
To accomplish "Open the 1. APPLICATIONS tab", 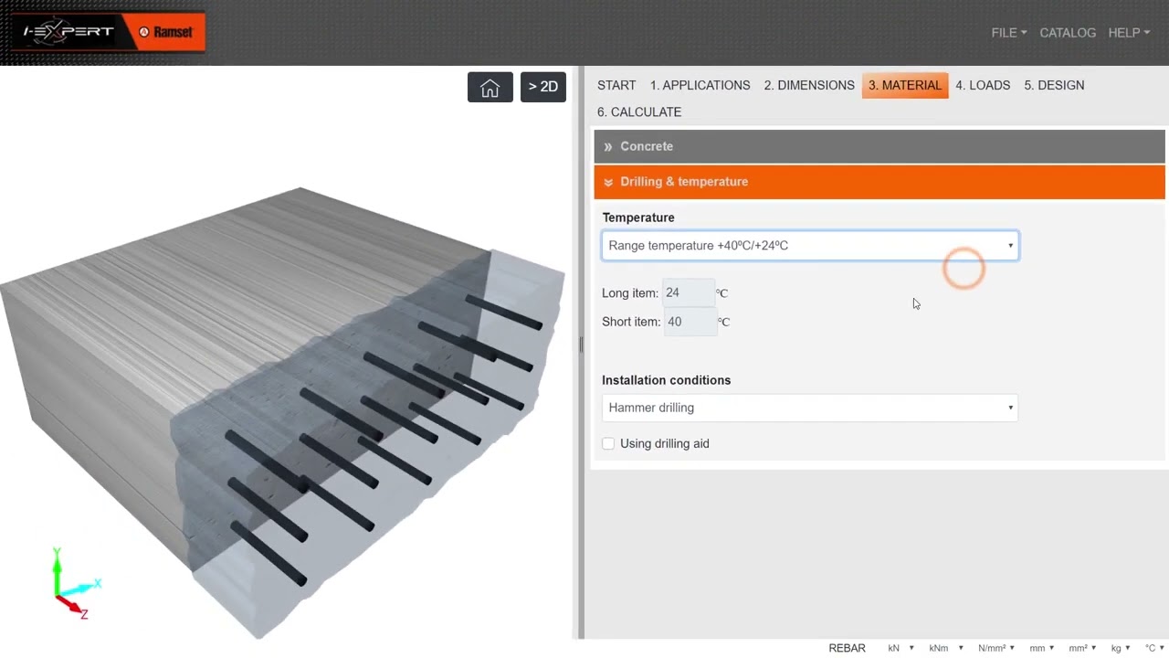I will point(700,85).
